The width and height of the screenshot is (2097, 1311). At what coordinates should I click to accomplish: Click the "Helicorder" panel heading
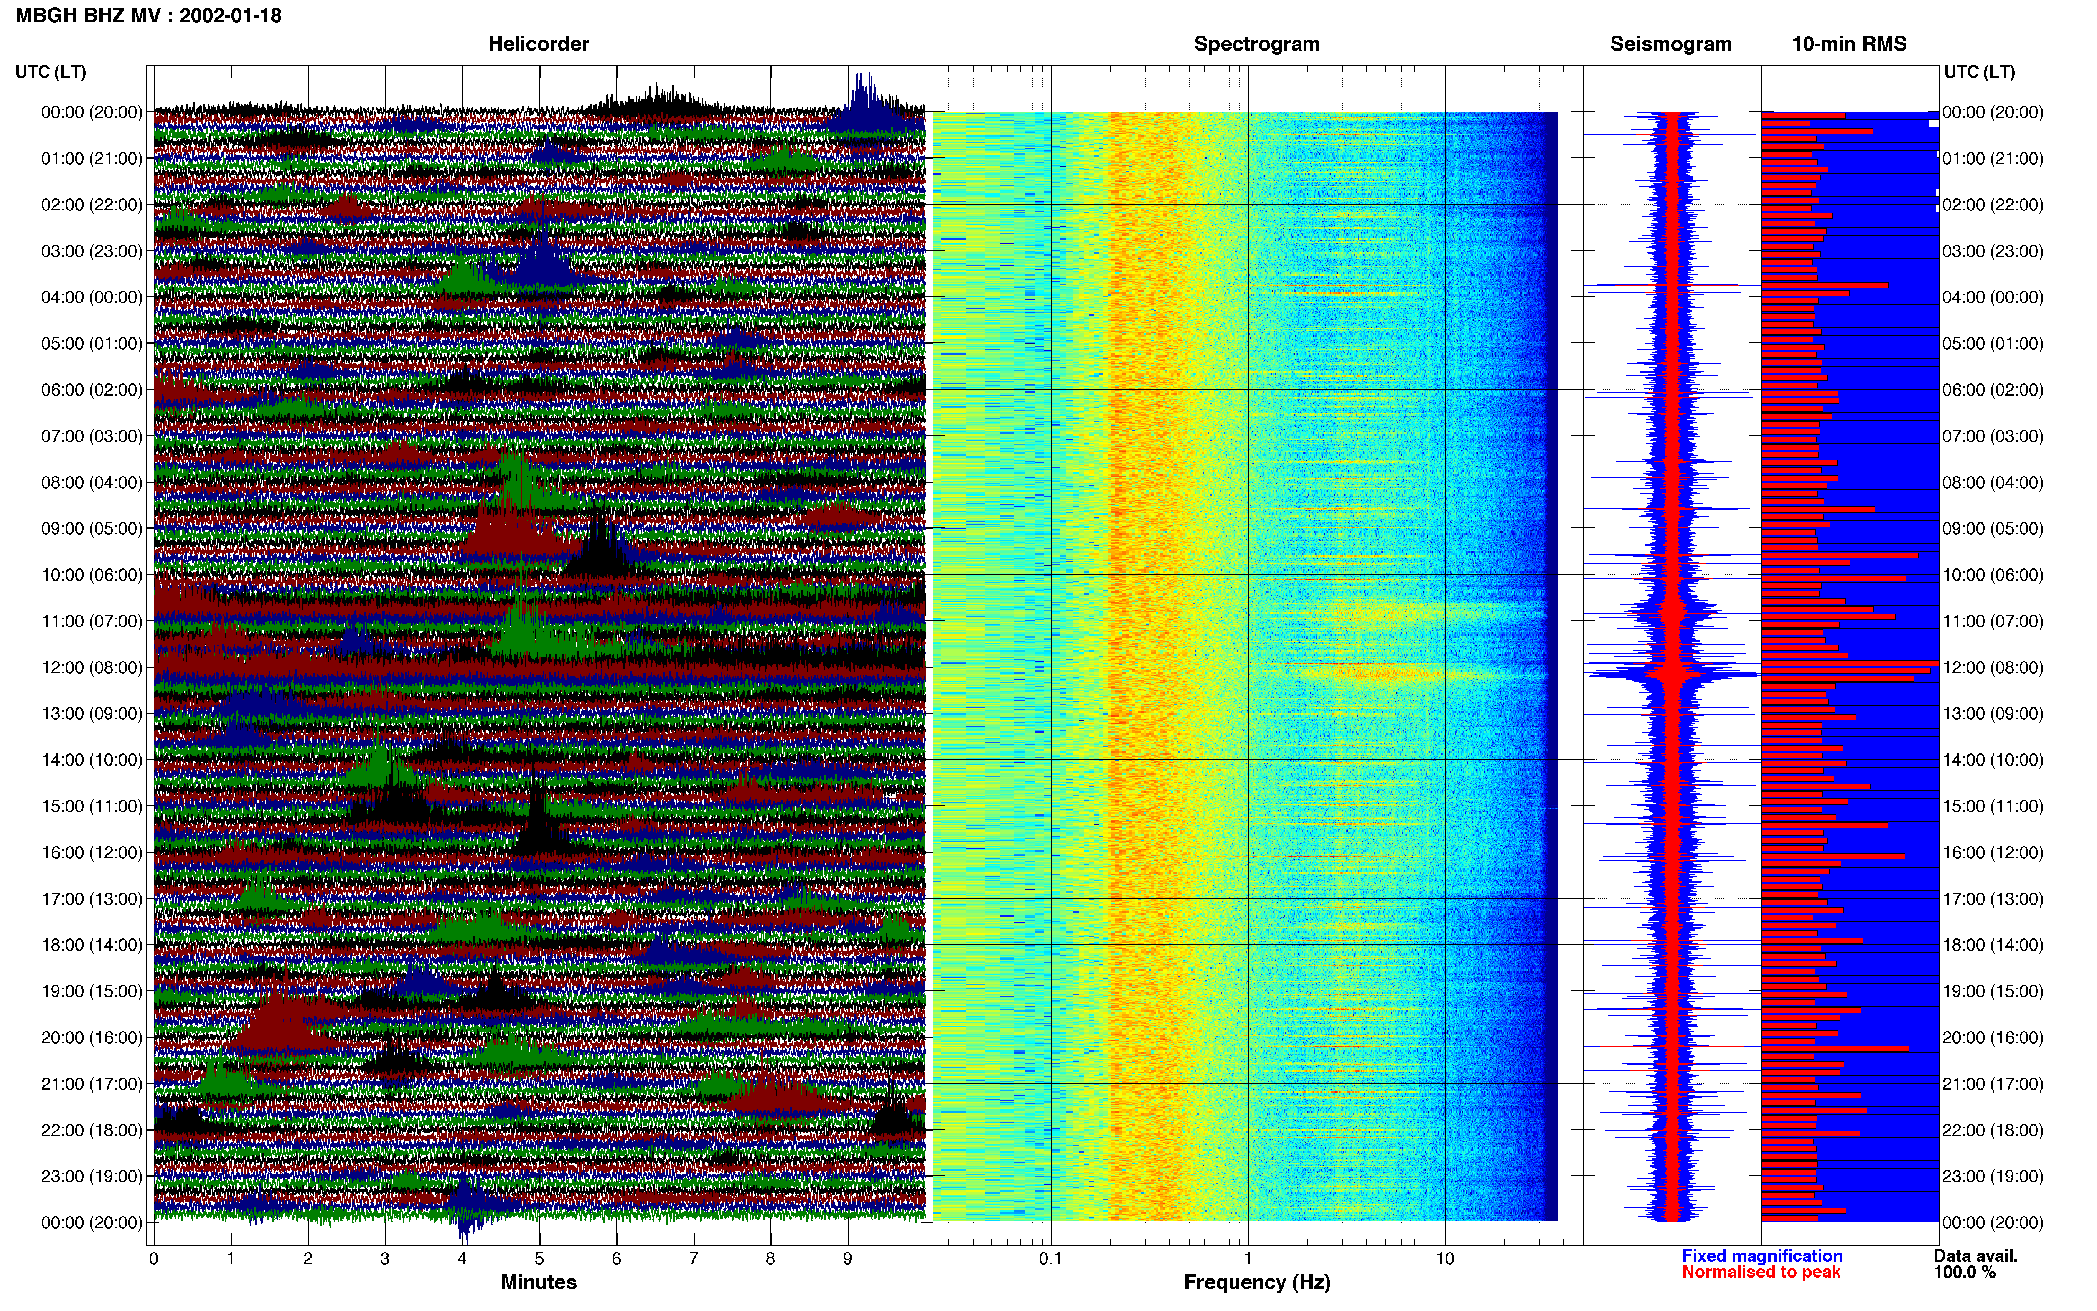pyautogui.click(x=539, y=43)
